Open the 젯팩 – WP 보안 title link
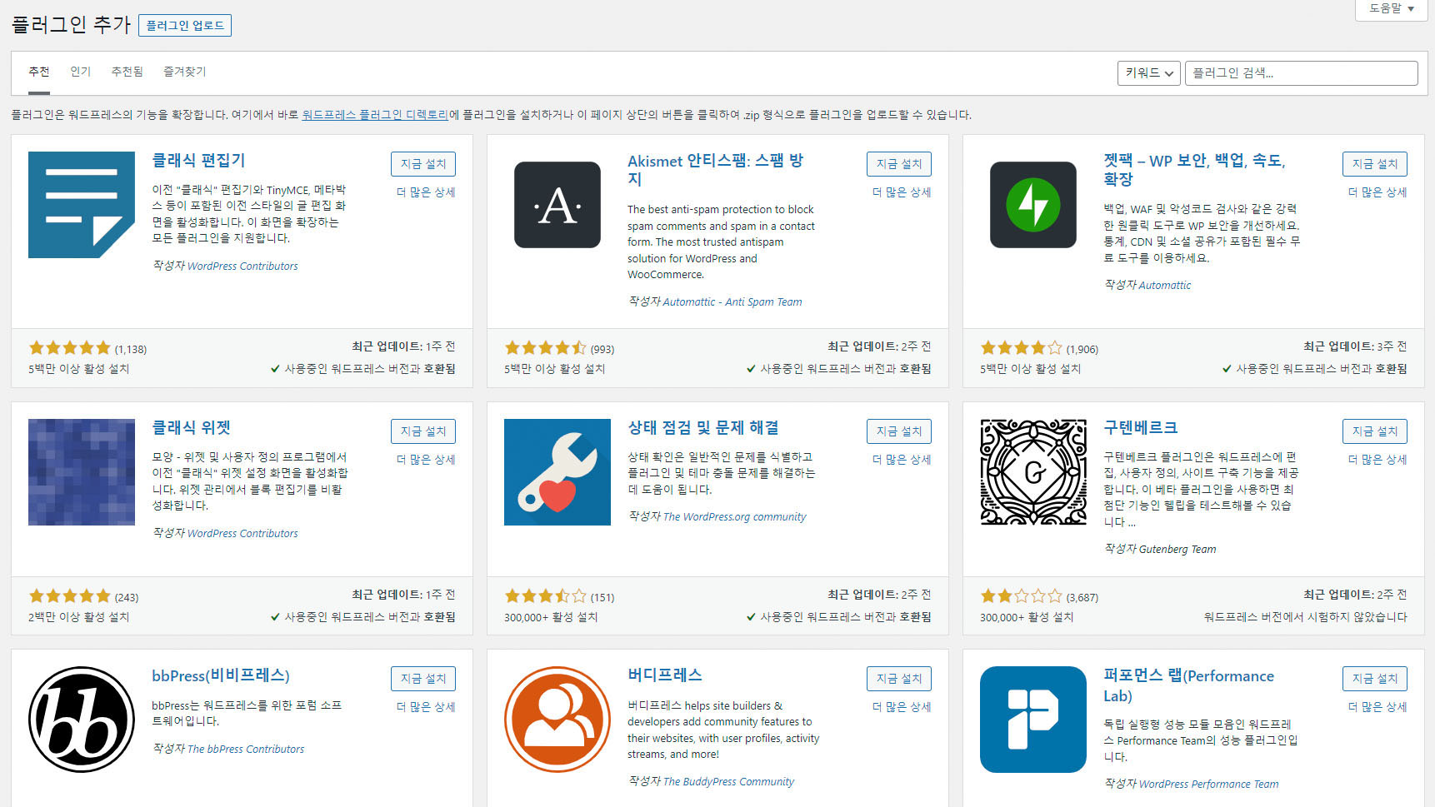Image resolution: width=1435 pixels, height=807 pixels. pyautogui.click(x=1194, y=170)
